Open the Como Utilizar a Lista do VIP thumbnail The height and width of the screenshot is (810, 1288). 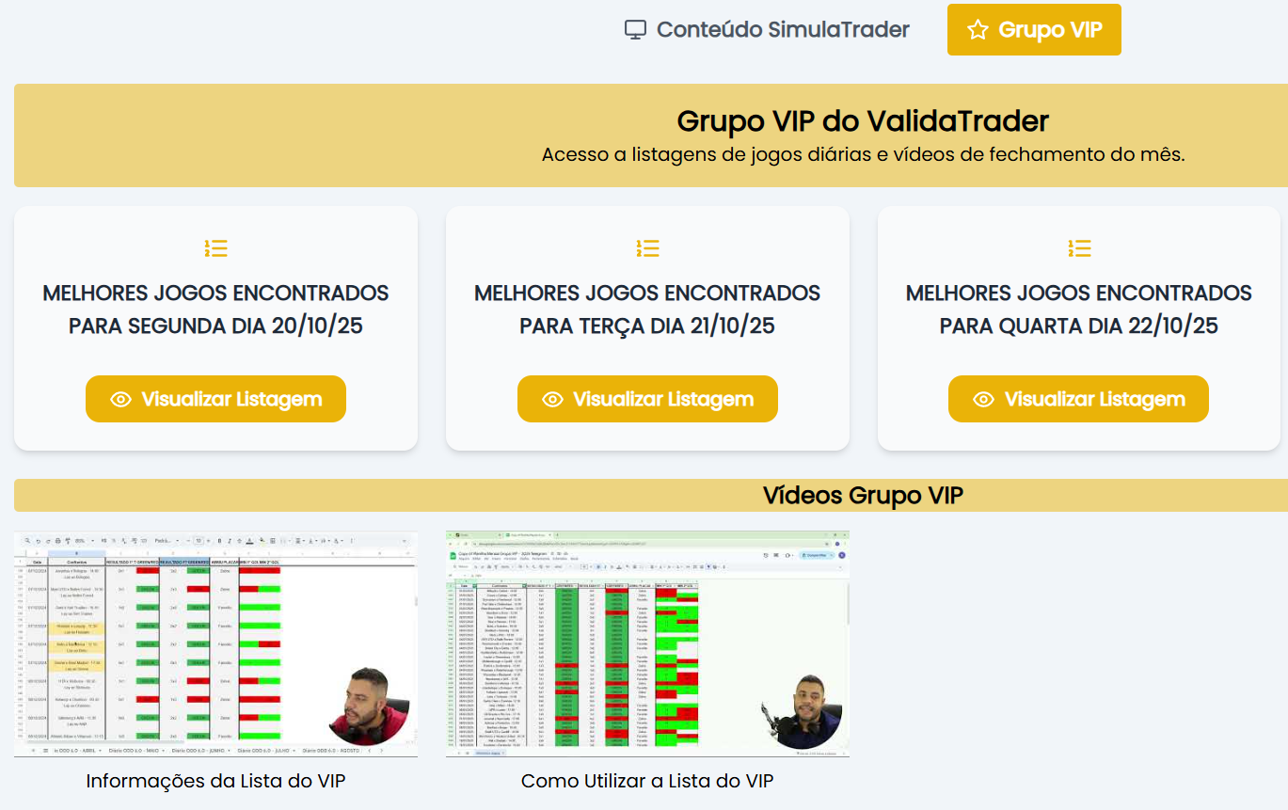pos(647,644)
